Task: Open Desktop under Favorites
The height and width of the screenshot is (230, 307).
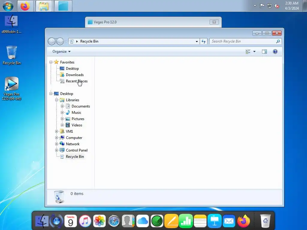Action: [72, 69]
